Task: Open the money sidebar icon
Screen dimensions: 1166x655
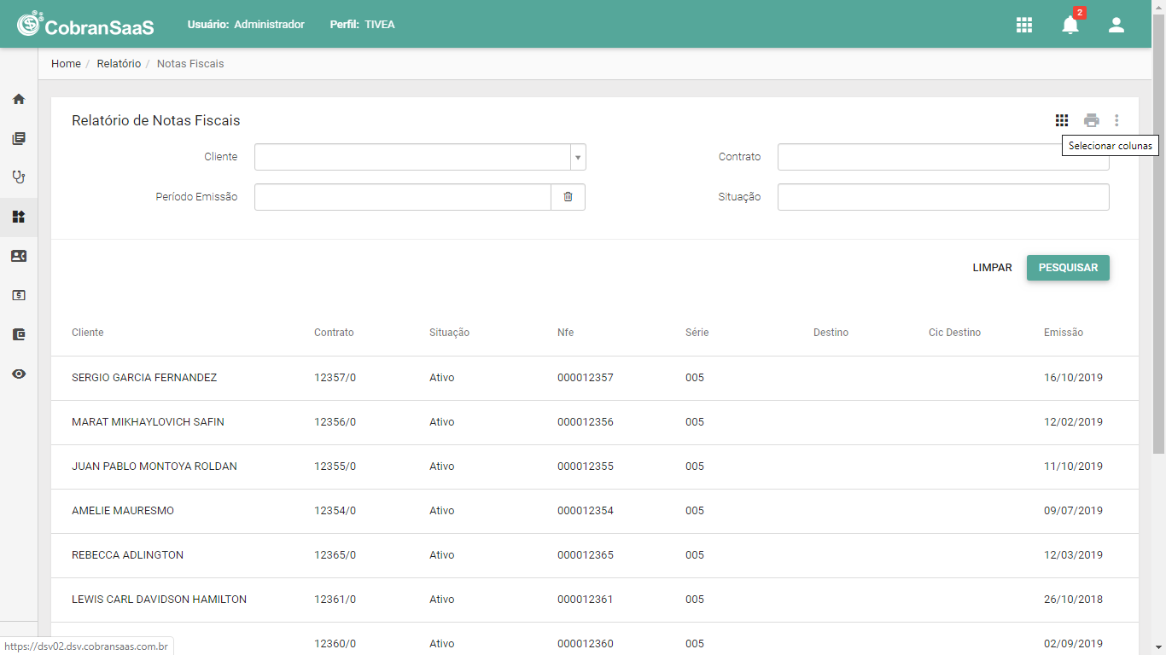Action: point(19,295)
